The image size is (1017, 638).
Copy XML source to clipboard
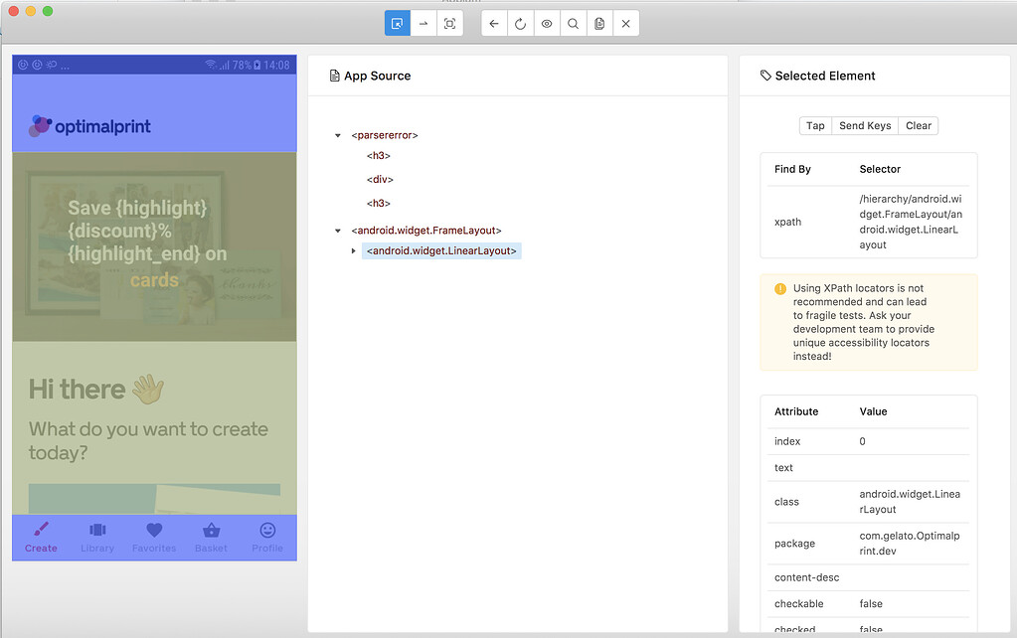(597, 22)
